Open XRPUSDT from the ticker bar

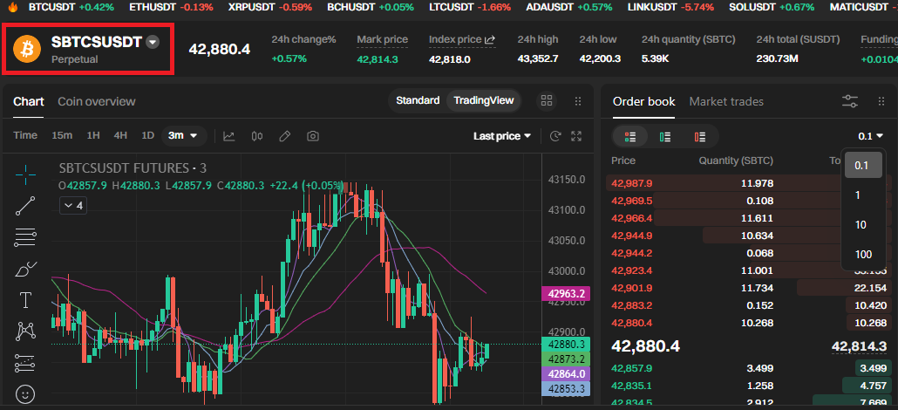[270, 8]
